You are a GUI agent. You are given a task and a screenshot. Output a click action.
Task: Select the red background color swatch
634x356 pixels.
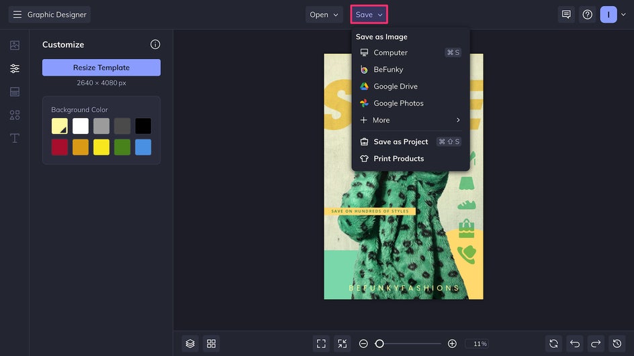point(59,147)
